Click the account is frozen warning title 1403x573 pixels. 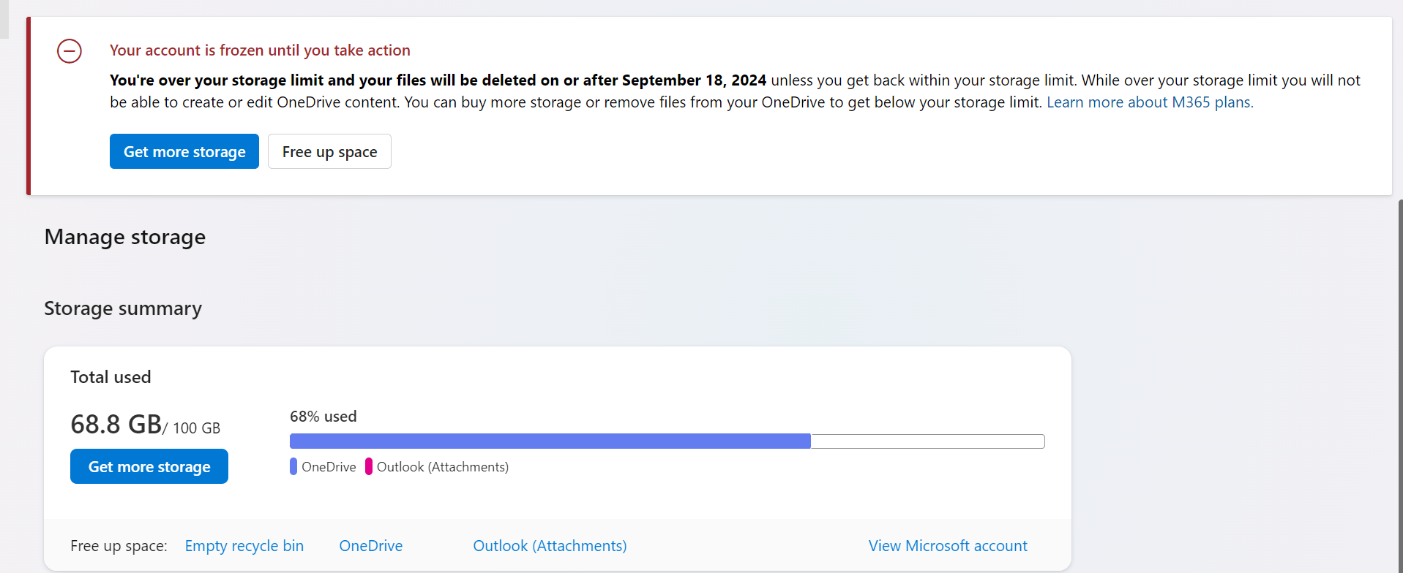[x=260, y=50]
